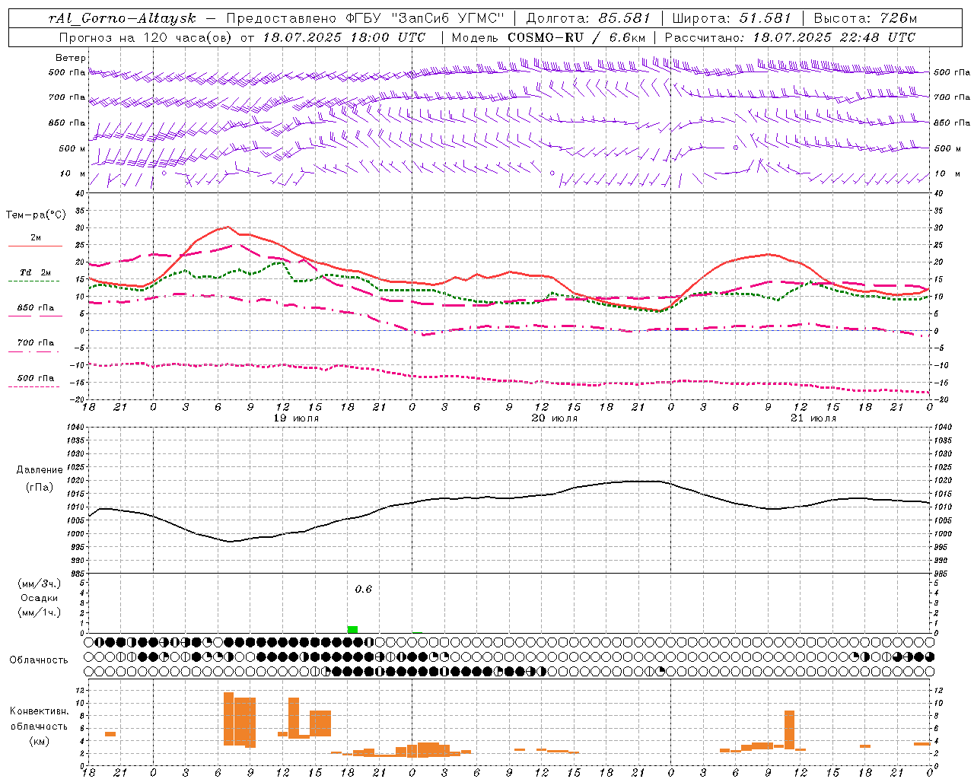Viewport: 974px width, 779px height.
Task: Click the 20 июля date marker
Action: pos(555,418)
